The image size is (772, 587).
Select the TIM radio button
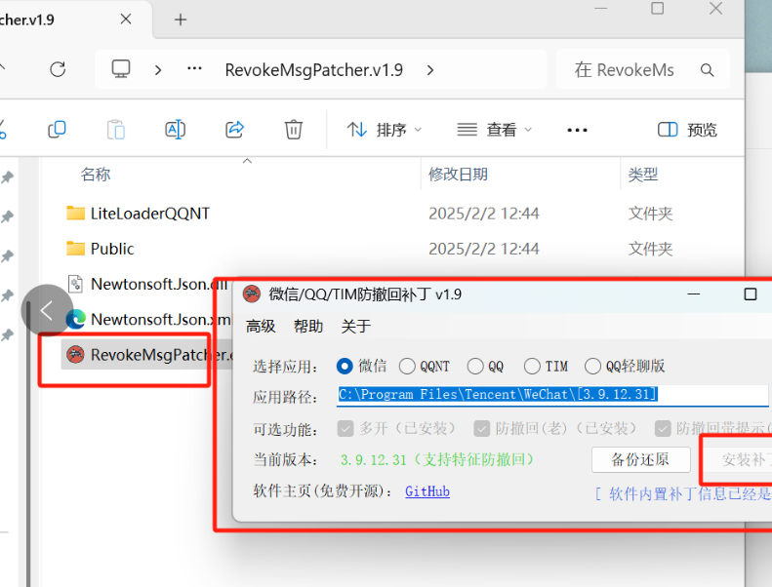click(532, 366)
